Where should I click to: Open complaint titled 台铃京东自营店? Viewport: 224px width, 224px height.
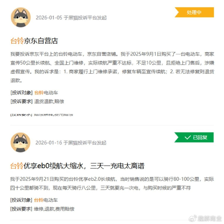[x=34, y=41]
